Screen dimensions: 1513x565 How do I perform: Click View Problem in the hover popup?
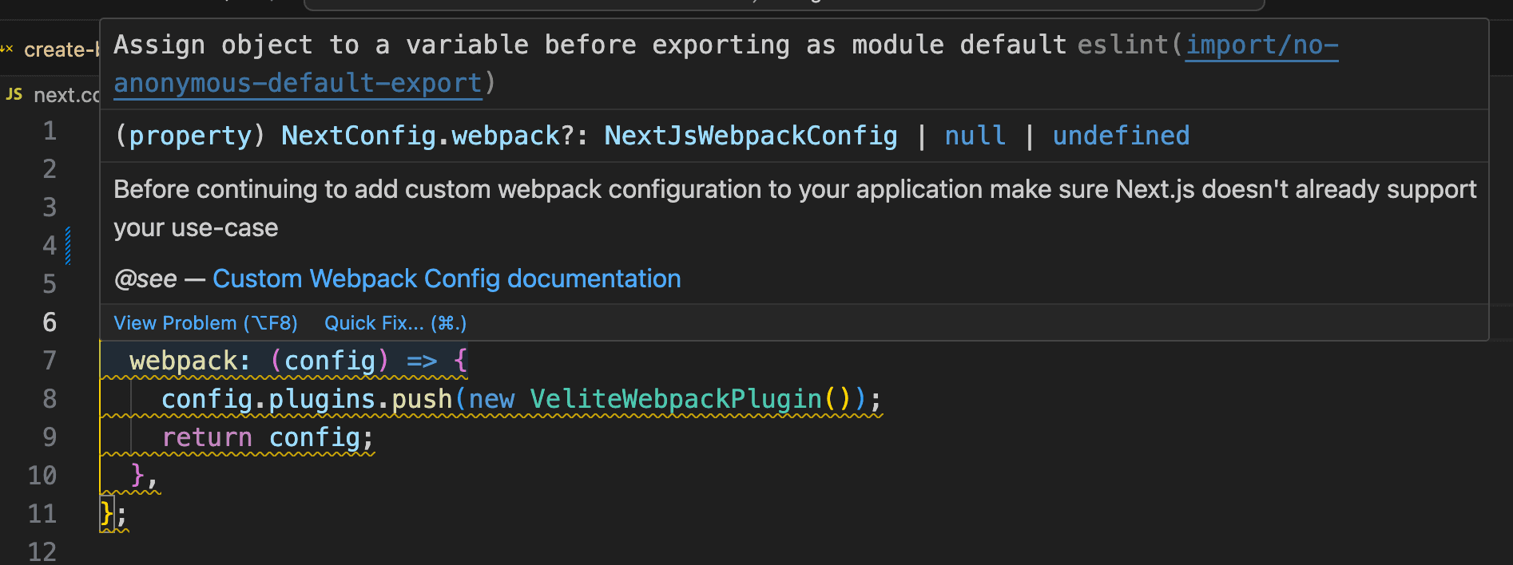pyautogui.click(x=205, y=323)
